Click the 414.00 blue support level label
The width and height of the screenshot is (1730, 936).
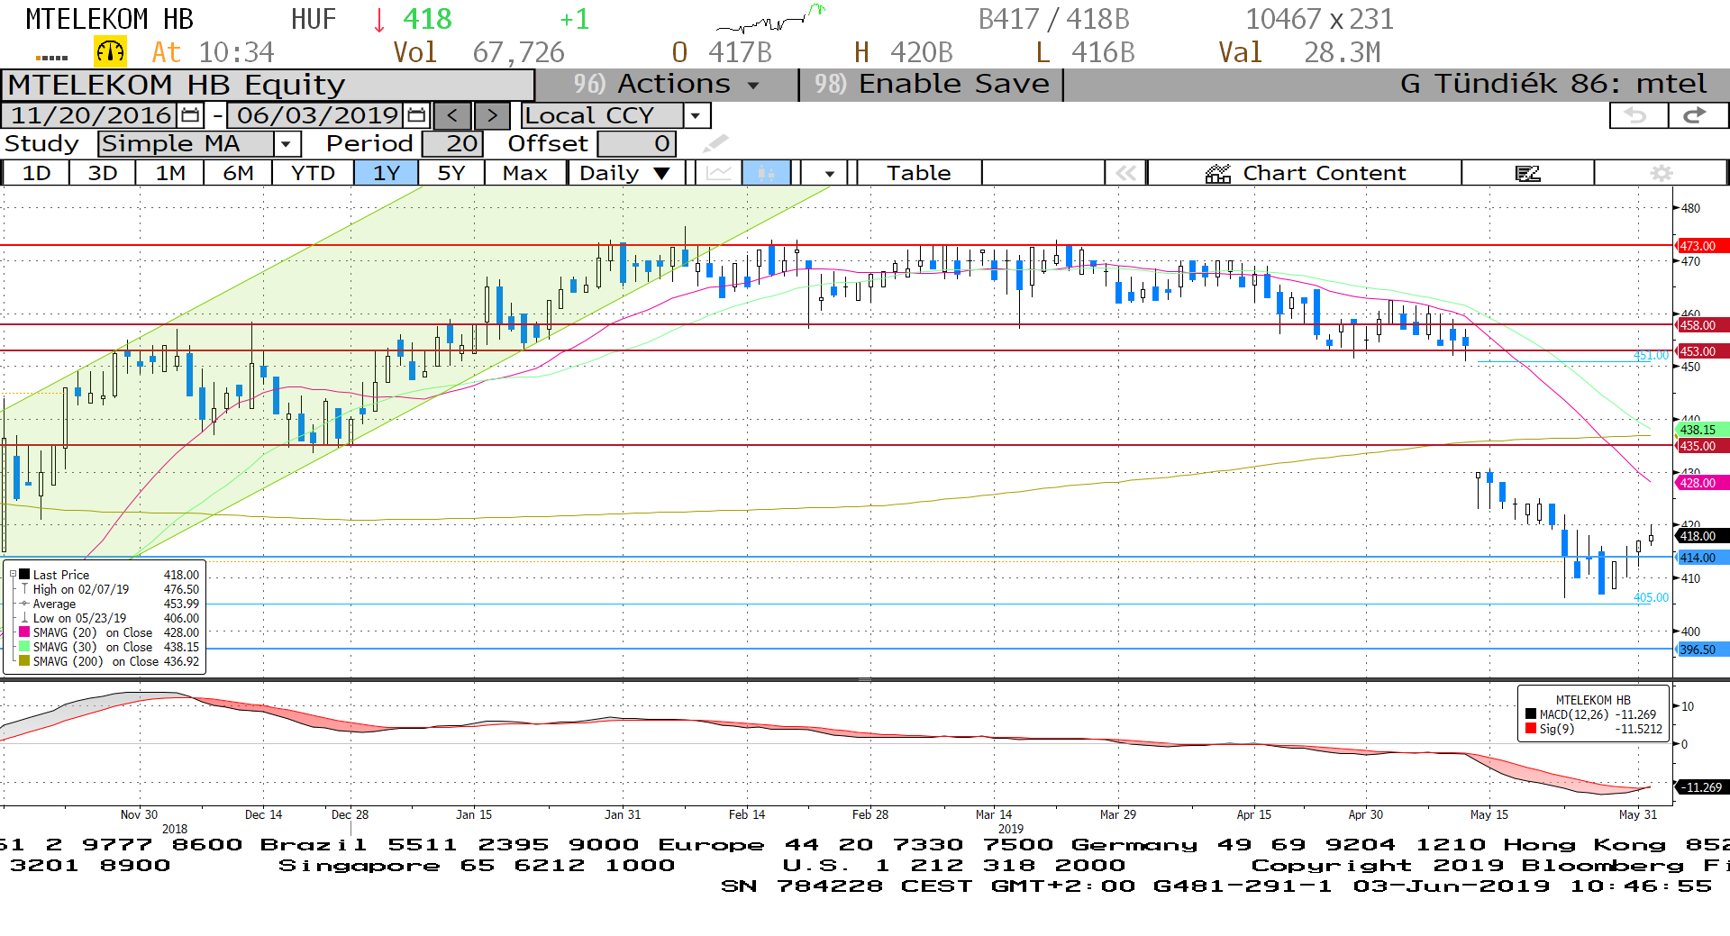click(1702, 558)
